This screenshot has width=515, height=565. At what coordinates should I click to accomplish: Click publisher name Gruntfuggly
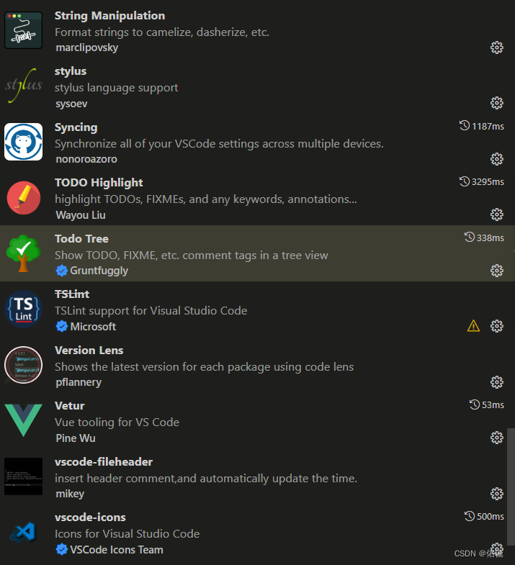point(99,271)
